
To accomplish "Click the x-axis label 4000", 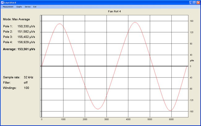I will (x=128, y=119).
